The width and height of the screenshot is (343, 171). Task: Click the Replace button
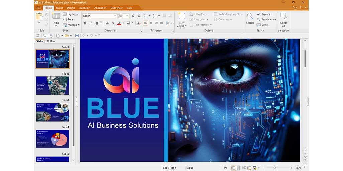coord(263,14)
